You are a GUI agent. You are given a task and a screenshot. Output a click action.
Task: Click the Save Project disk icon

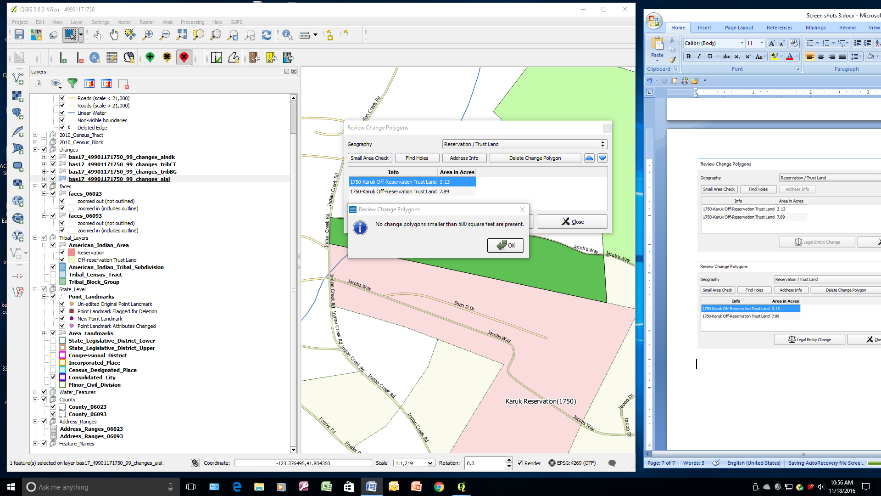pyautogui.click(x=19, y=35)
